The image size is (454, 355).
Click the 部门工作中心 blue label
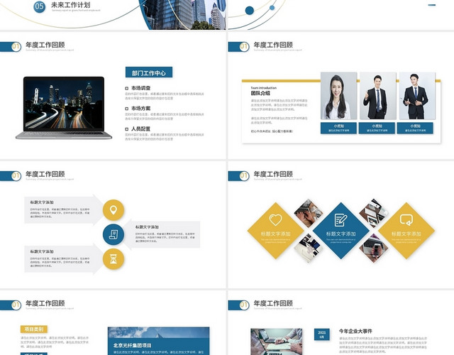click(149, 72)
